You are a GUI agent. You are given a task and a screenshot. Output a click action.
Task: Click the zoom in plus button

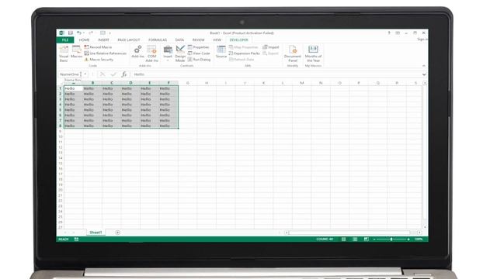(408, 239)
